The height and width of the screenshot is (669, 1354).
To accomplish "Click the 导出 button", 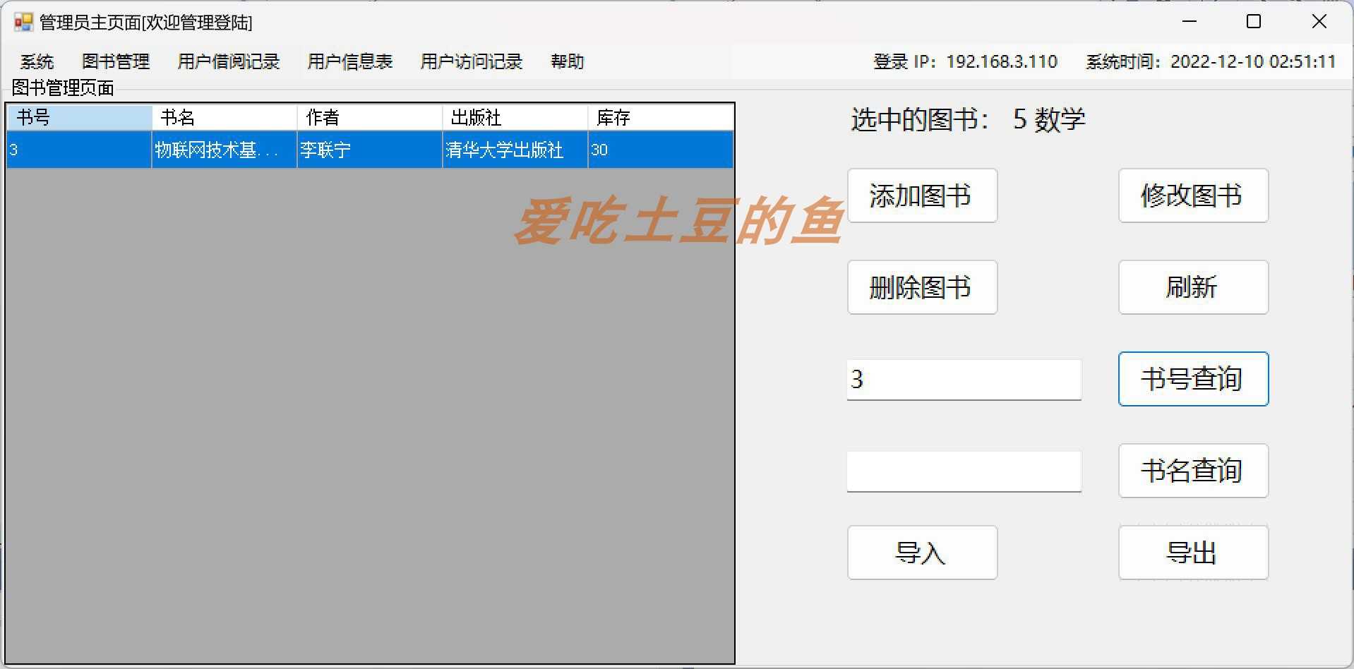I will [x=1192, y=553].
